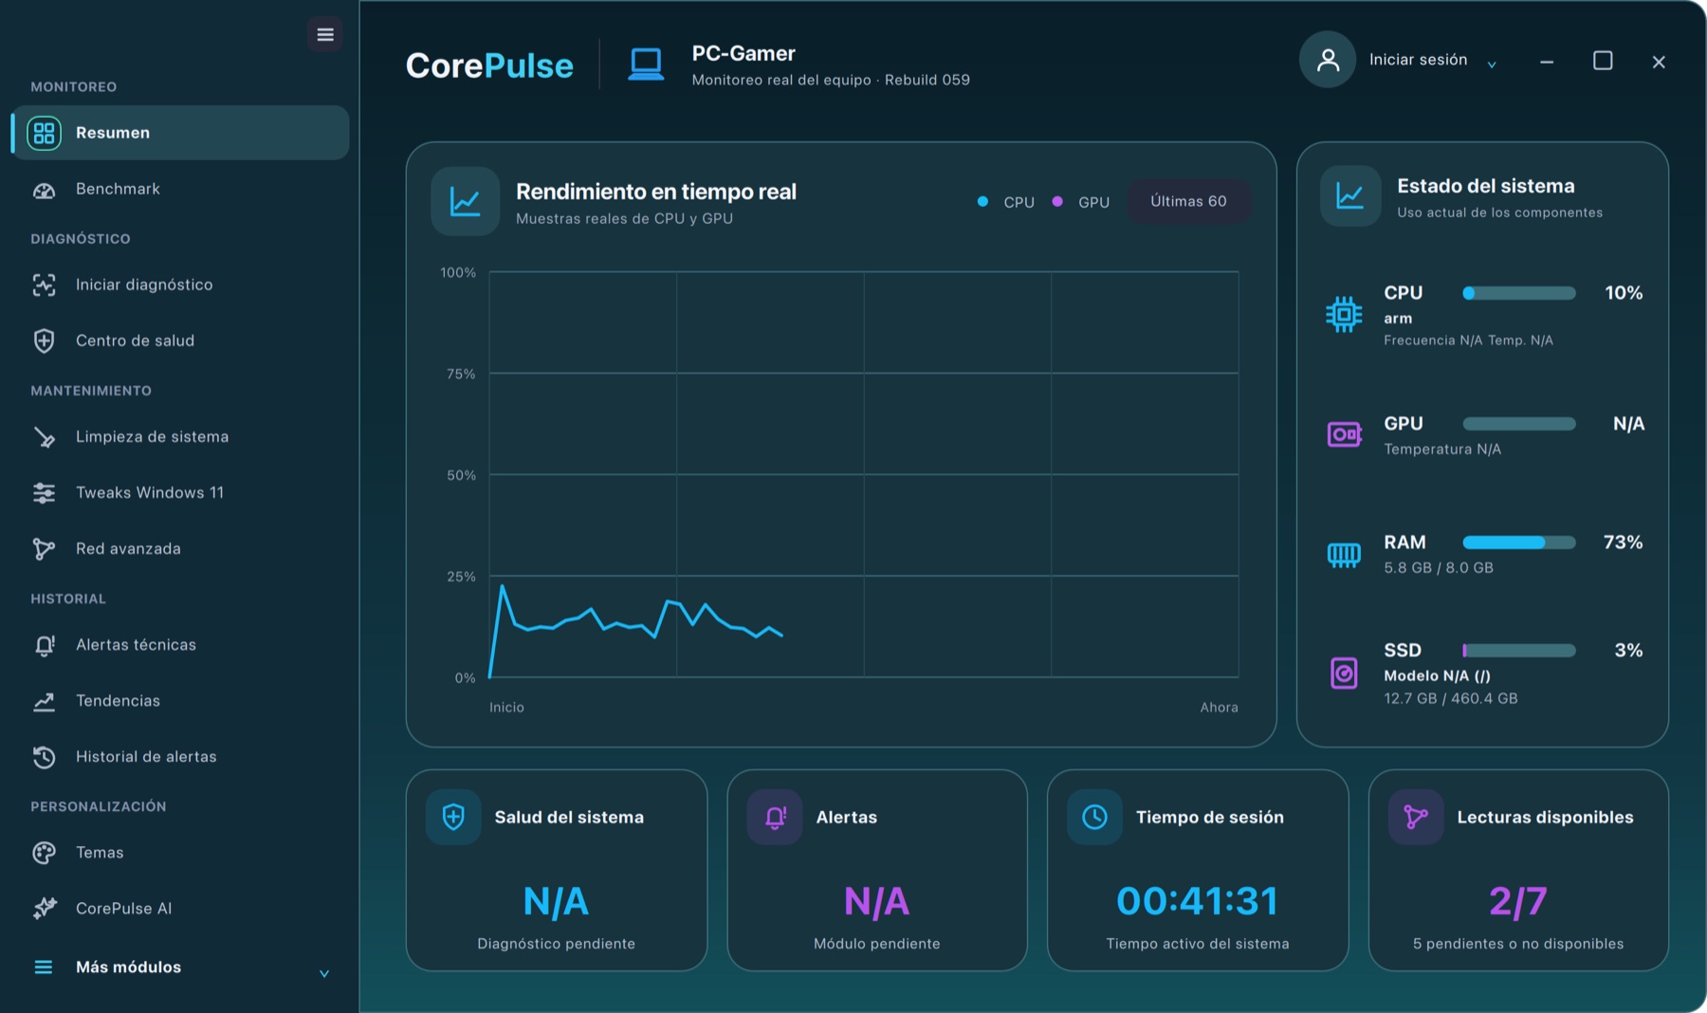
Task: Click the SSD disk icon
Action: [1344, 673]
